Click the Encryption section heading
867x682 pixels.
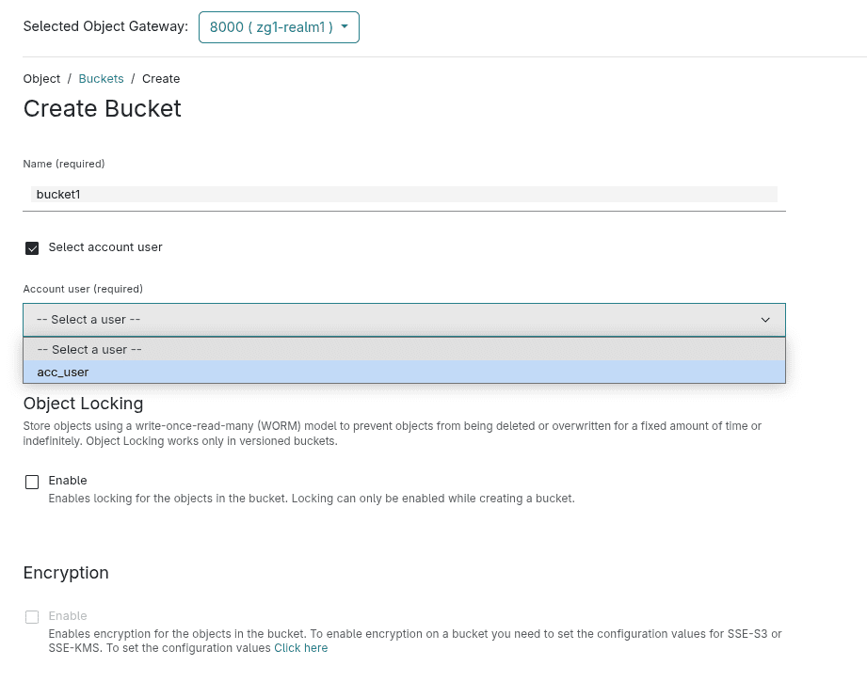65,573
